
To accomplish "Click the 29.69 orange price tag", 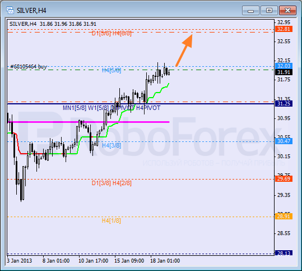I will (x=284, y=179).
